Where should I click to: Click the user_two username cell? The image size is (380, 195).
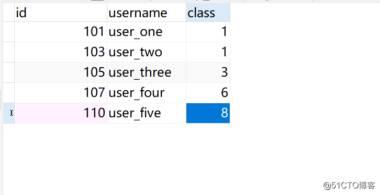[x=147, y=52]
